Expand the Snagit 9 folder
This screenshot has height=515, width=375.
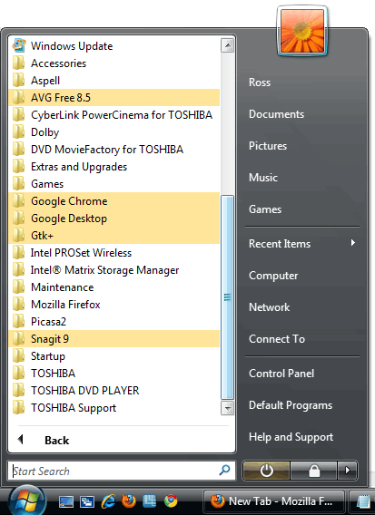click(x=114, y=338)
